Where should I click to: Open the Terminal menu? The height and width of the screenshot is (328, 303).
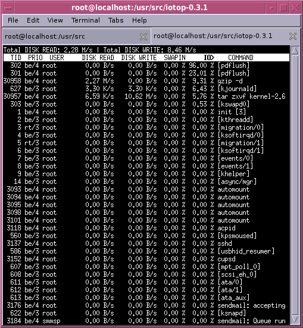[86, 20]
